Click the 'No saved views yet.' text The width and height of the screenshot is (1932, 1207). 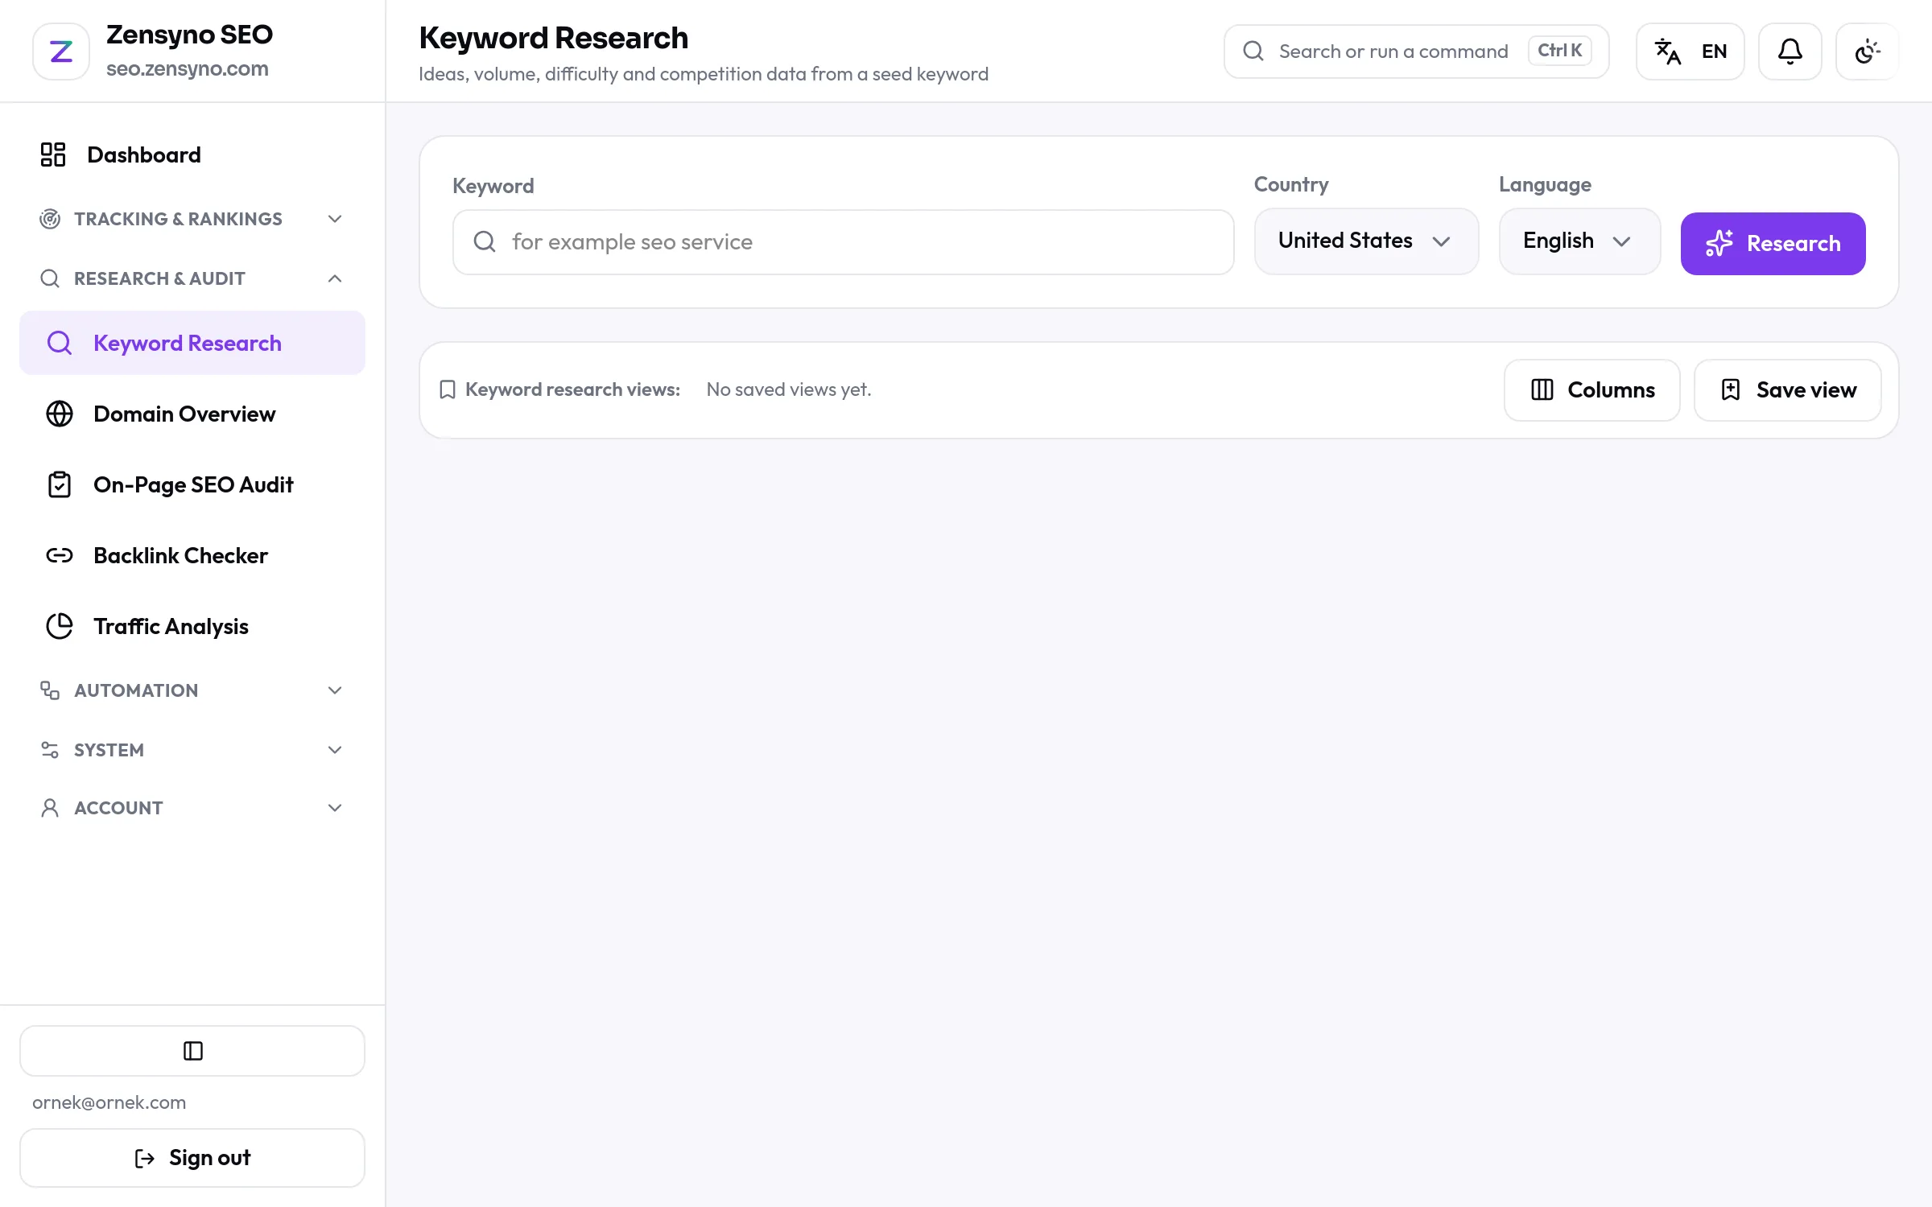click(789, 389)
